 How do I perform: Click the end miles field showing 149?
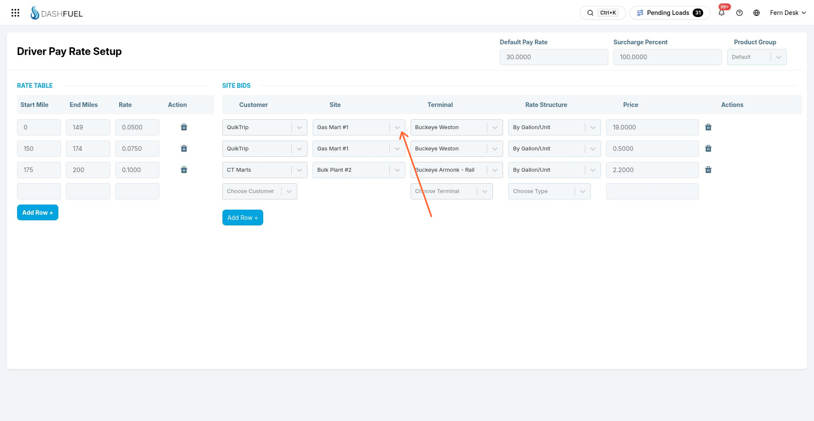point(88,127)
